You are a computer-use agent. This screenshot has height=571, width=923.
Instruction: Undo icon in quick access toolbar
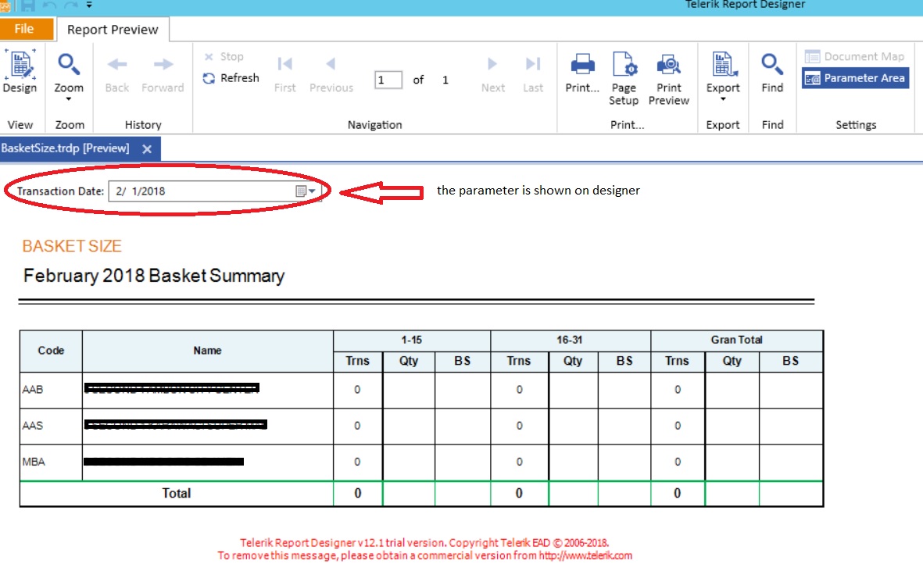point(50,5)
